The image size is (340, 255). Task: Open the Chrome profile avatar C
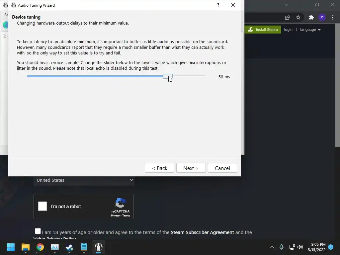[x=322, y=18]
